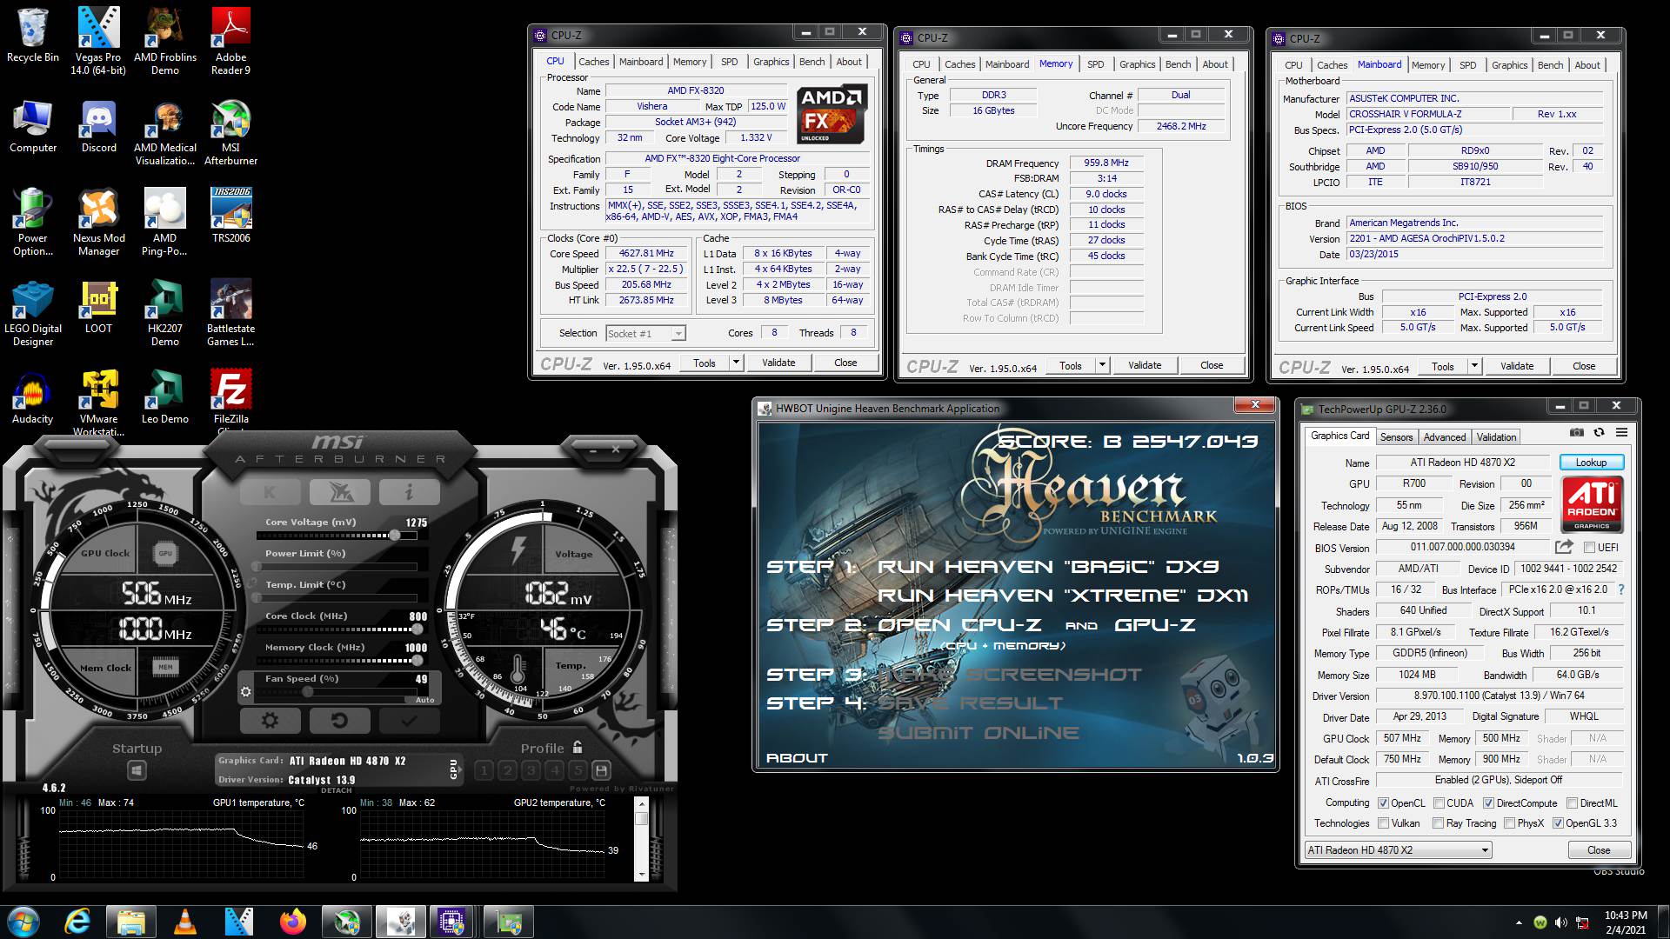The image size is (1670, 939).
Task: Click Afterburner apply checkmark button
Action: pyautogui.click(x=409, y=720)
